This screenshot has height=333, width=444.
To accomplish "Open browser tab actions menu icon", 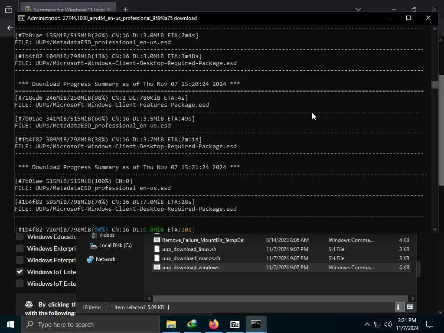I will pyautogui.click(x=9, y=10).
